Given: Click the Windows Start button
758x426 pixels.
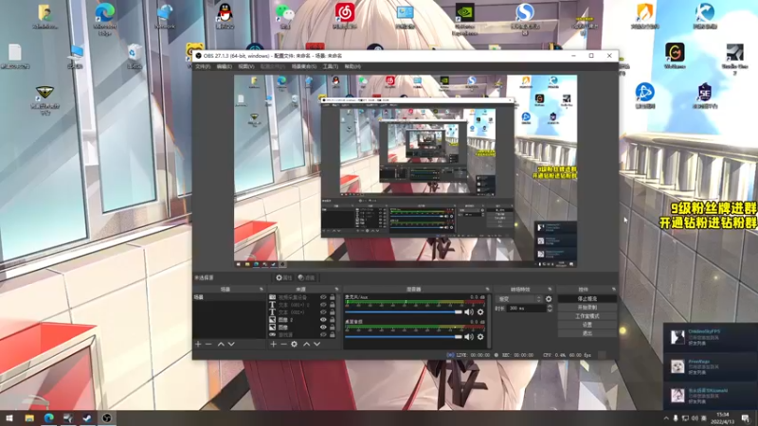Looking at the screenshot, I should tap(9, 417).
